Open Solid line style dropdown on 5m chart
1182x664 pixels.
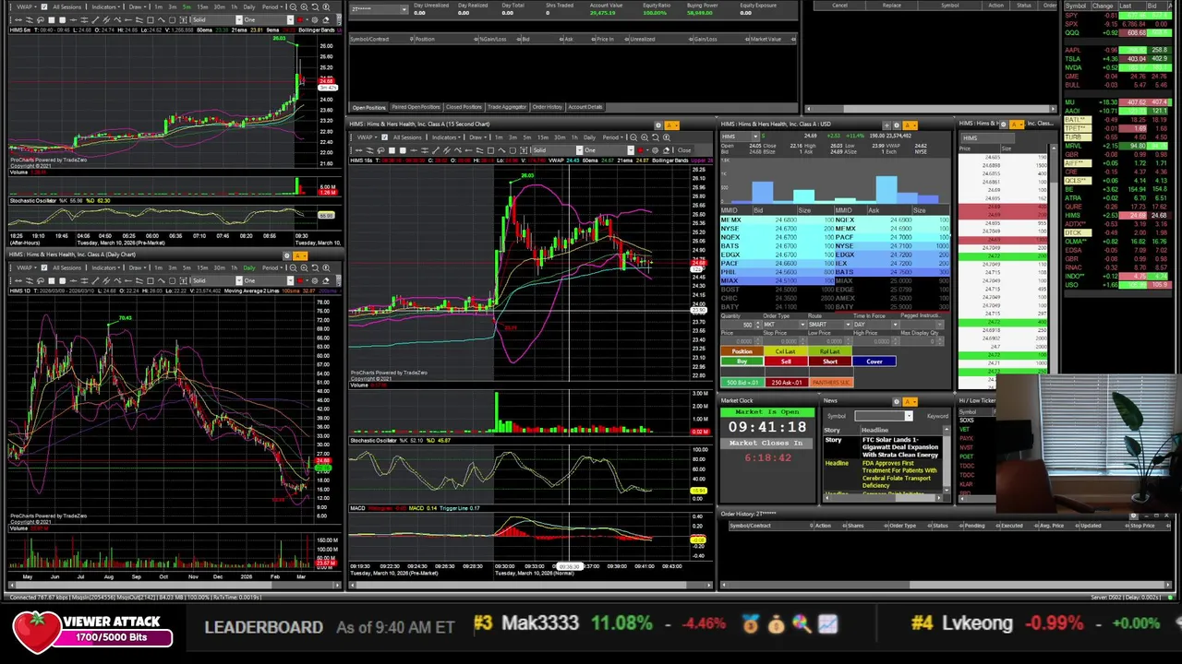tap(239, 20)
